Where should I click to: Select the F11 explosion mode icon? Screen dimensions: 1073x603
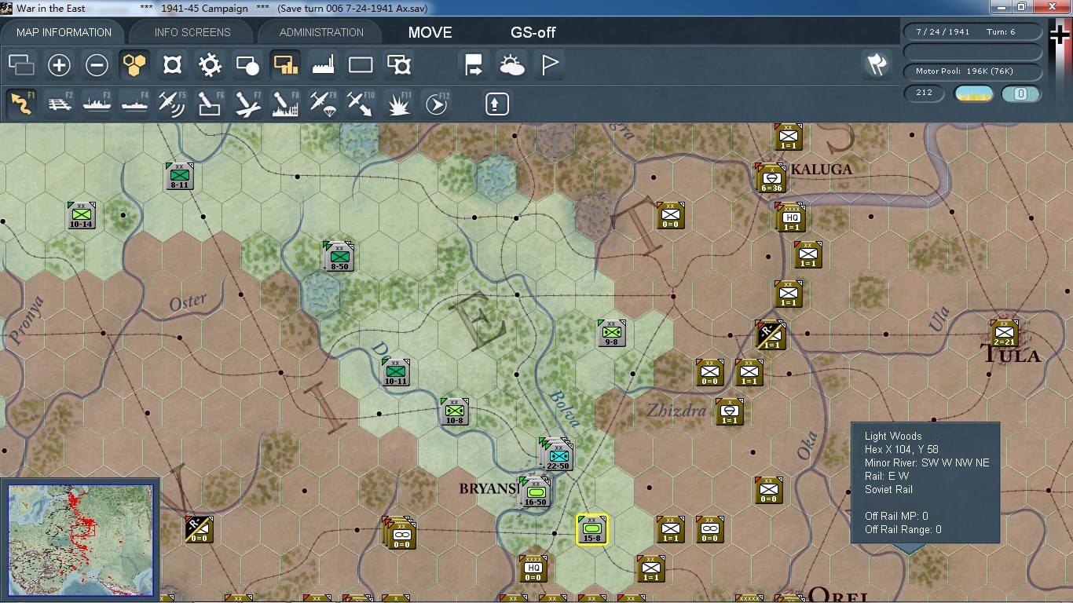point(398,104)
